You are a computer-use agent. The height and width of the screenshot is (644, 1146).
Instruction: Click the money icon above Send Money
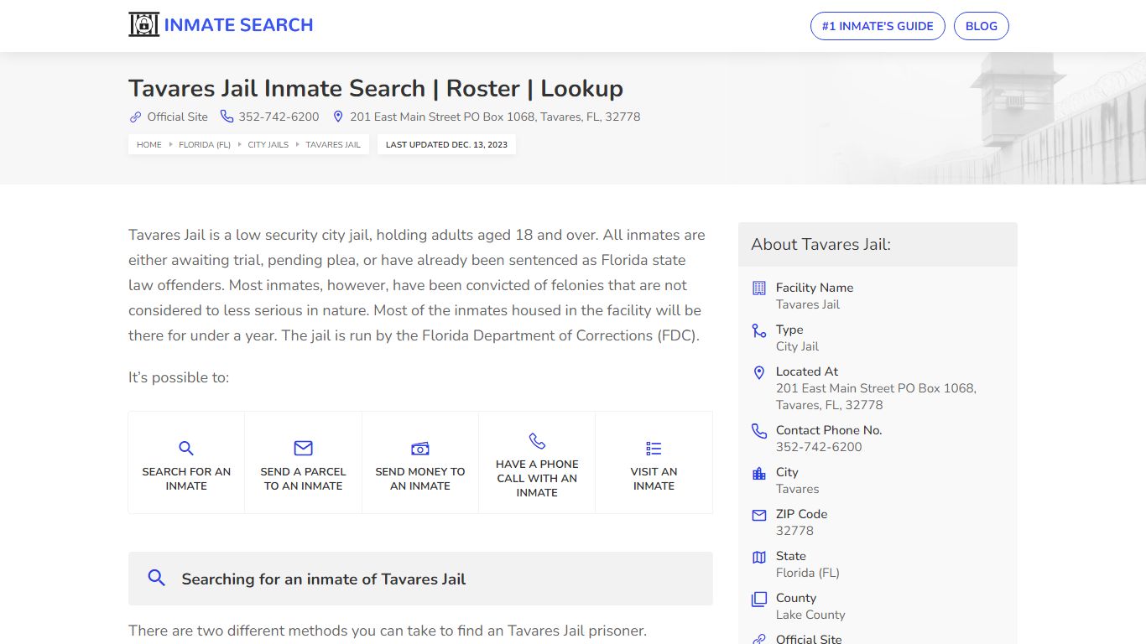click(420, 449)
